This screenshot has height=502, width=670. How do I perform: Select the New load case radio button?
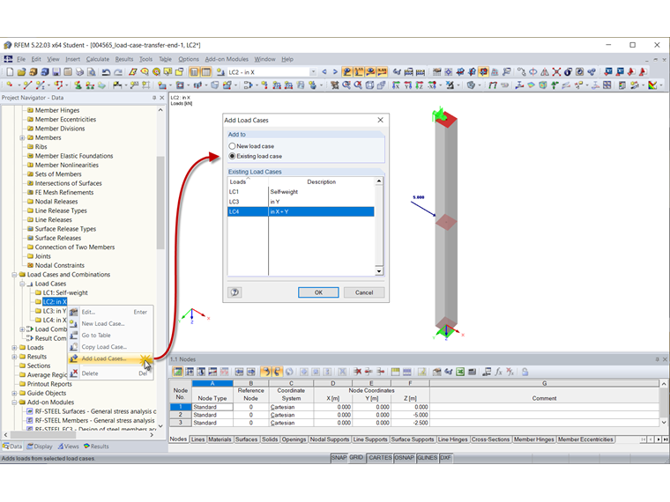pos(232,146)
